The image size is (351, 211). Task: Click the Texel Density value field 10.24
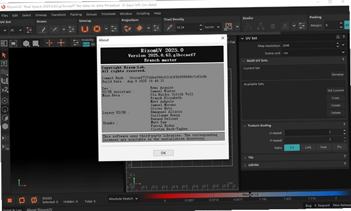tap(187, 27)
